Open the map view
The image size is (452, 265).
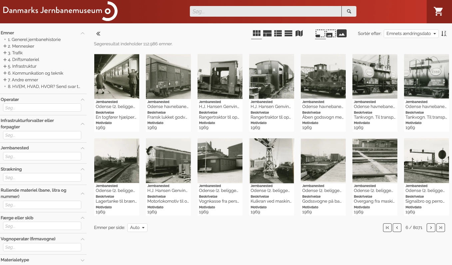[x=299, y=33]
